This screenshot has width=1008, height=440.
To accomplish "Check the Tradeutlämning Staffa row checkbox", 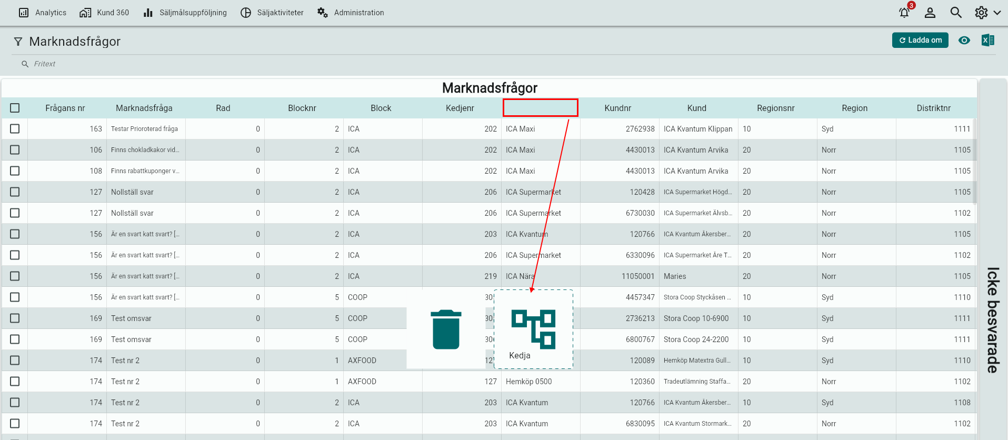I will (x=15, y=382).
